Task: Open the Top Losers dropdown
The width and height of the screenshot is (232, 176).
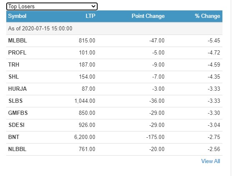Action: (52, 7)
